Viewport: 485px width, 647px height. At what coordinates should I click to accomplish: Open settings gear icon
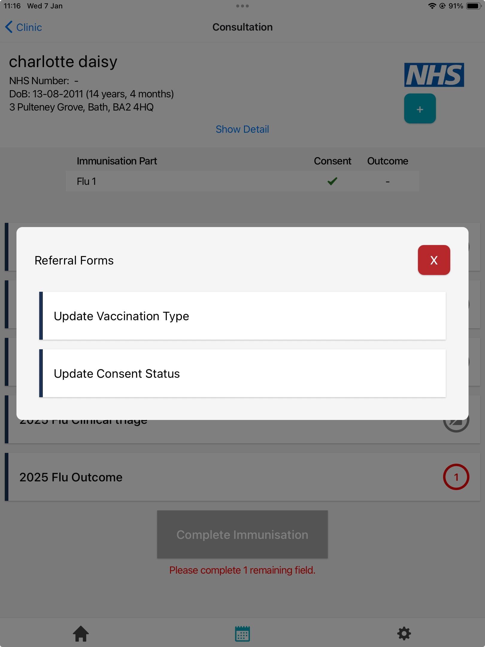404,634
